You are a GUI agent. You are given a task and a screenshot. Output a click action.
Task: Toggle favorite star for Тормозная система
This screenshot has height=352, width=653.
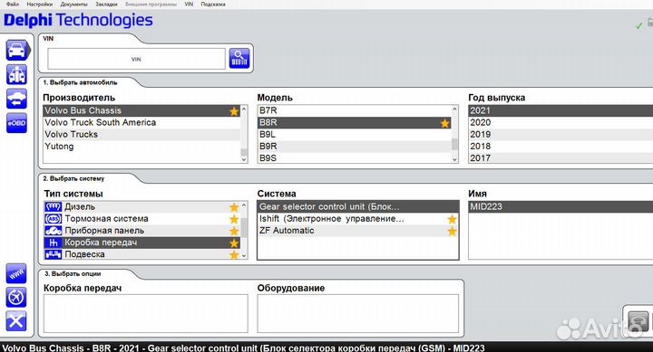coord(234,219)
